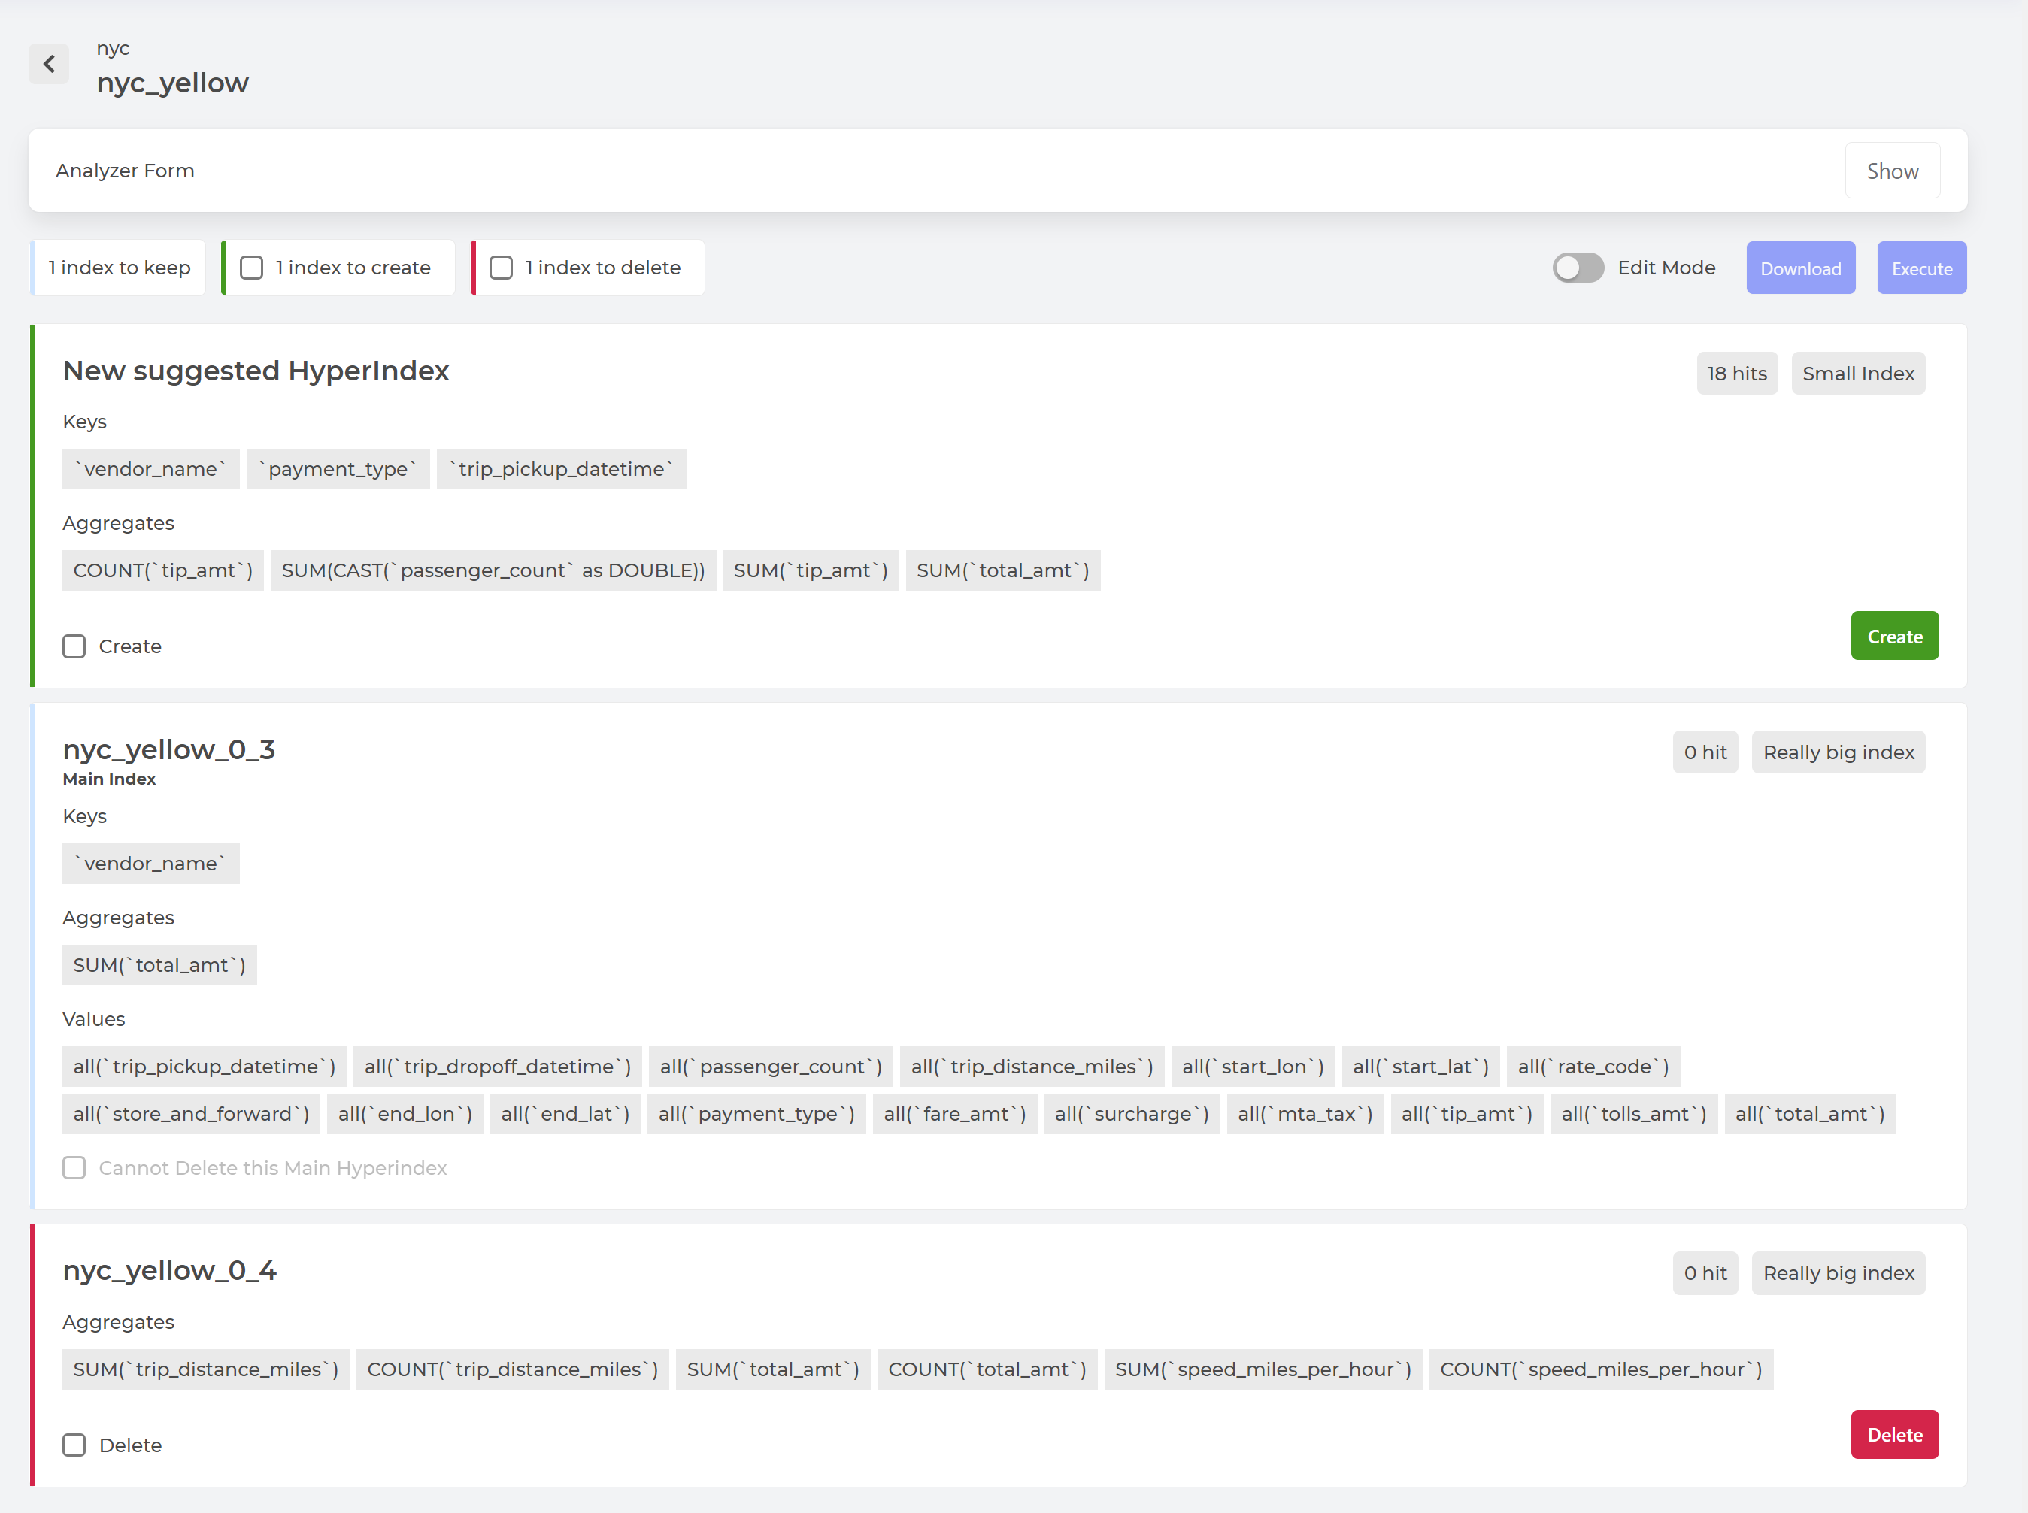This screenshot has height=1513, width=2028.
Task: Click the all(`trip_dropoff_datetime`) value chip
Action: coord(497,1067)
